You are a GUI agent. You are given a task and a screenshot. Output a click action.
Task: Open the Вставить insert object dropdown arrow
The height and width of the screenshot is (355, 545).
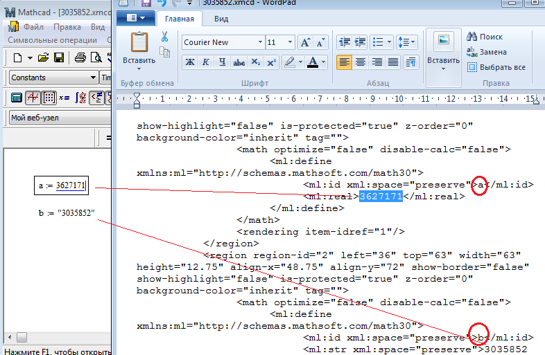[443, 69]
